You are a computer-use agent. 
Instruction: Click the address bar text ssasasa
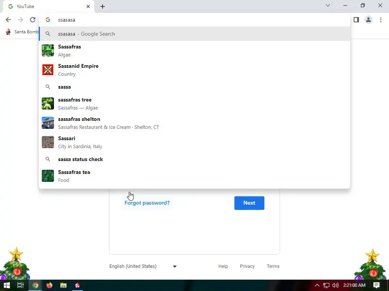(66, 20)
